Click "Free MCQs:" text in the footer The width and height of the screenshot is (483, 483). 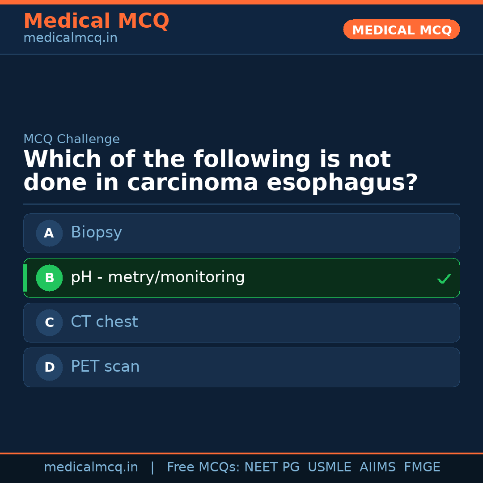[x=203, y=467]
